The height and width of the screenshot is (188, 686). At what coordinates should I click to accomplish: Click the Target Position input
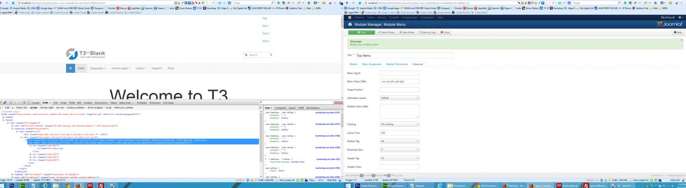tap(399, 90)
